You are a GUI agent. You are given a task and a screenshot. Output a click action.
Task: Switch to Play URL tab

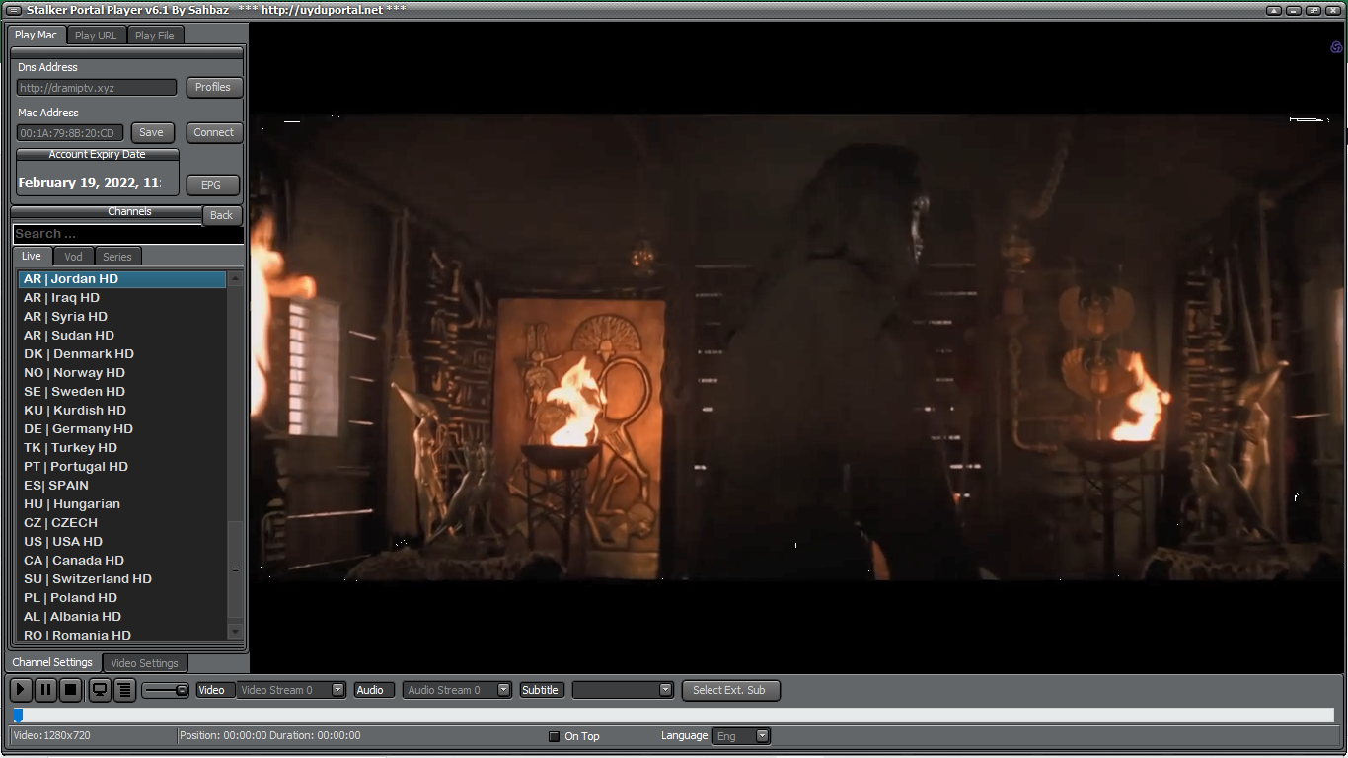click(x=96, y=36)
